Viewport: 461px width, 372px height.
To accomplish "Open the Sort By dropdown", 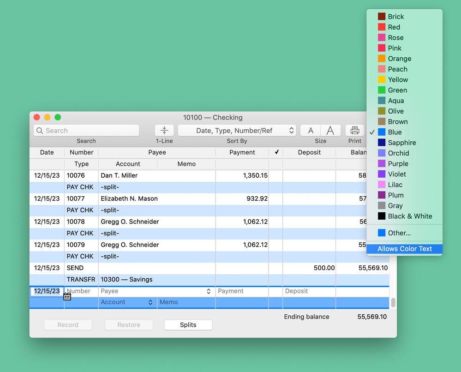I will click(x=237, y=131).
